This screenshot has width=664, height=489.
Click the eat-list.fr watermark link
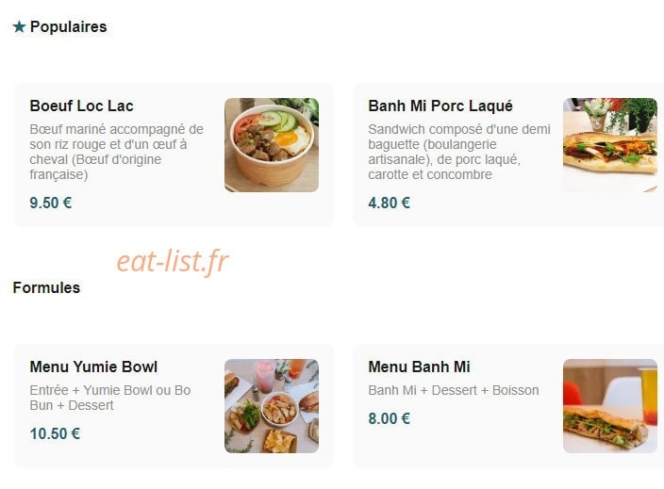click(x=173, y=261)
